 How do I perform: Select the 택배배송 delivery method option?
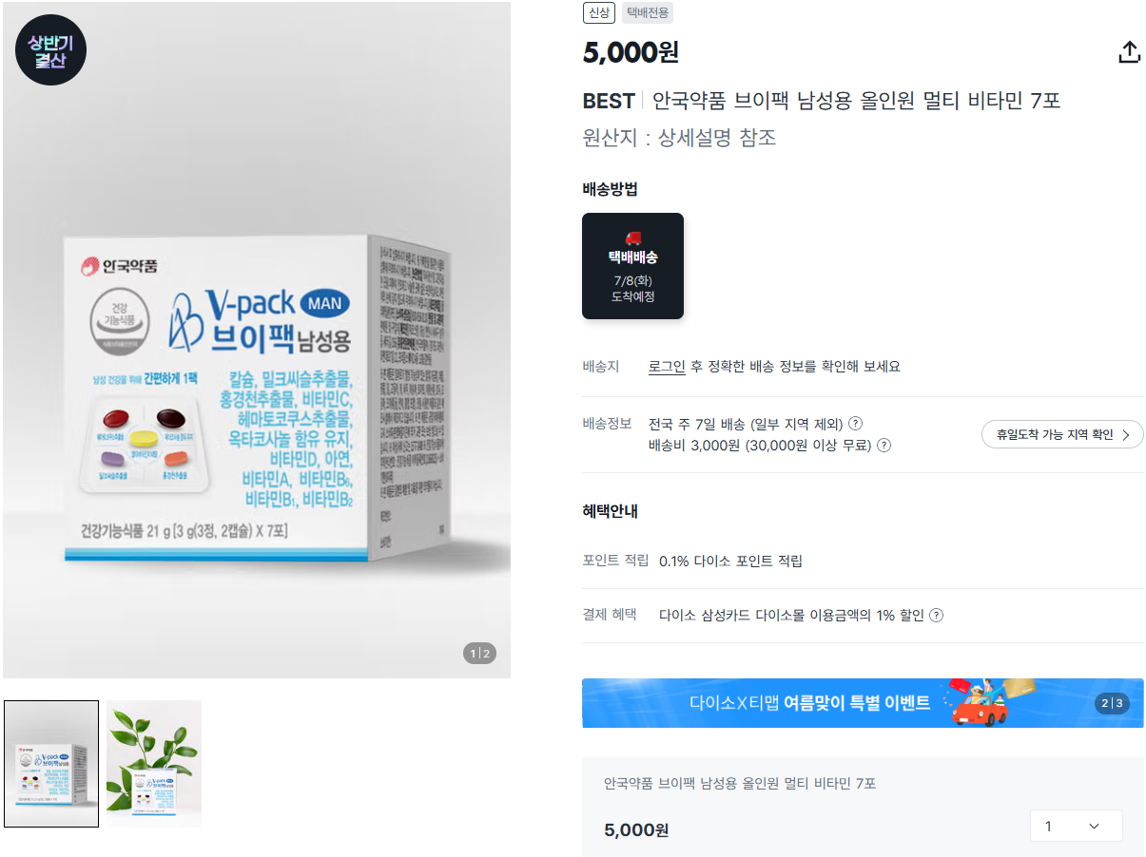[632, 266]
